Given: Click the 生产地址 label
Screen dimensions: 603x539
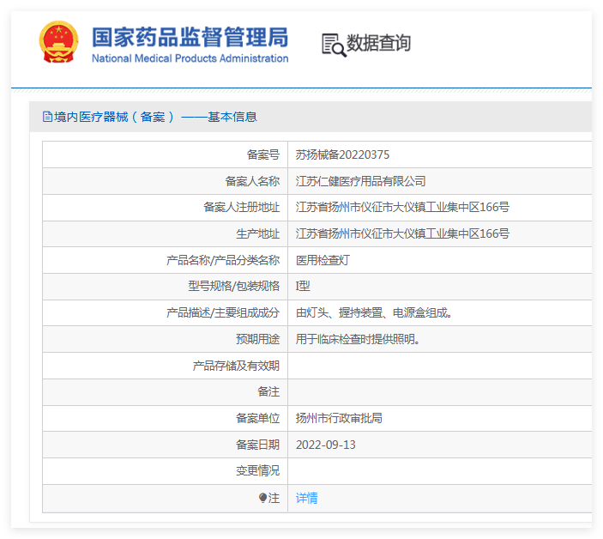Looking at the screenshot, I should pyautogui.click(x=257, y=234).
